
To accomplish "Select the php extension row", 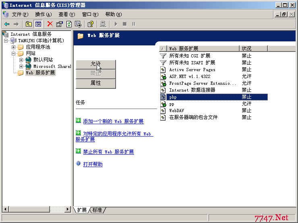I will pyautogui.click(x=214, y=97).
